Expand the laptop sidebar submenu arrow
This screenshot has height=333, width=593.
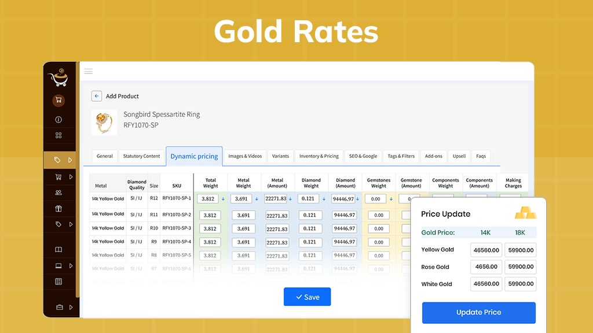pos(70,266)
